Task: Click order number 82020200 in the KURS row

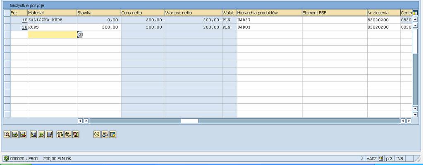Action: click(x=384, y=27)
